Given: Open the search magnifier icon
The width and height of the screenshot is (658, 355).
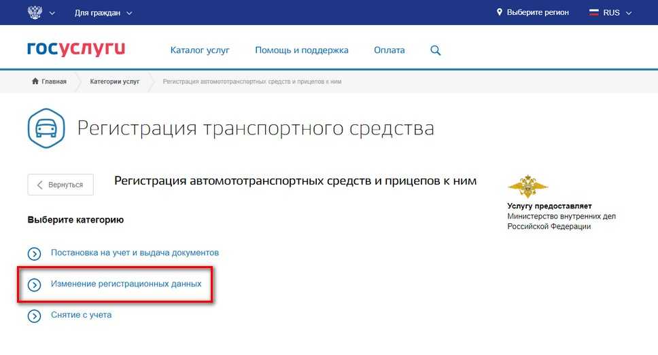Looking at the screenshot, I should 436,50.
